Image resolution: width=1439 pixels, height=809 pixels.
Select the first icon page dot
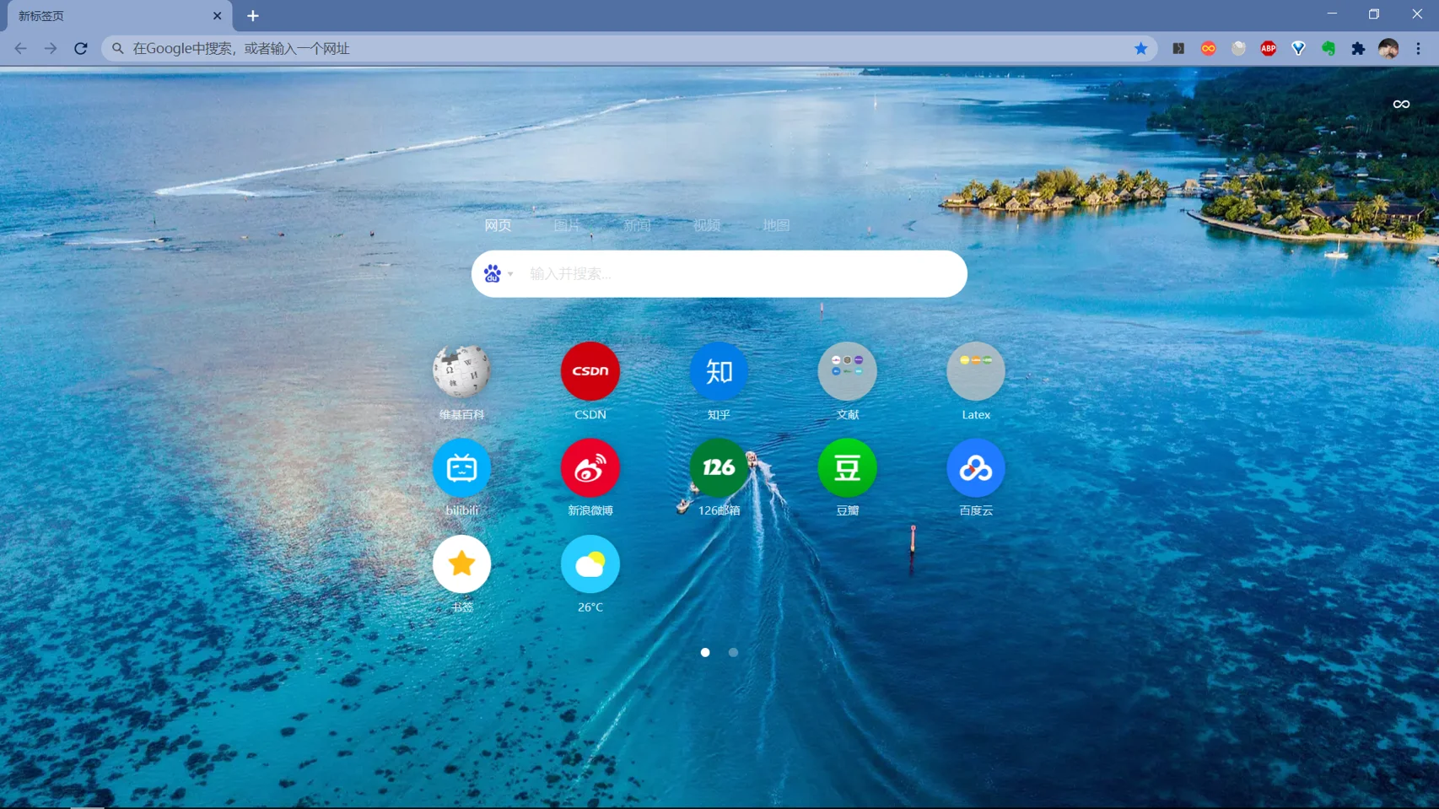click(x=705, y=652)
